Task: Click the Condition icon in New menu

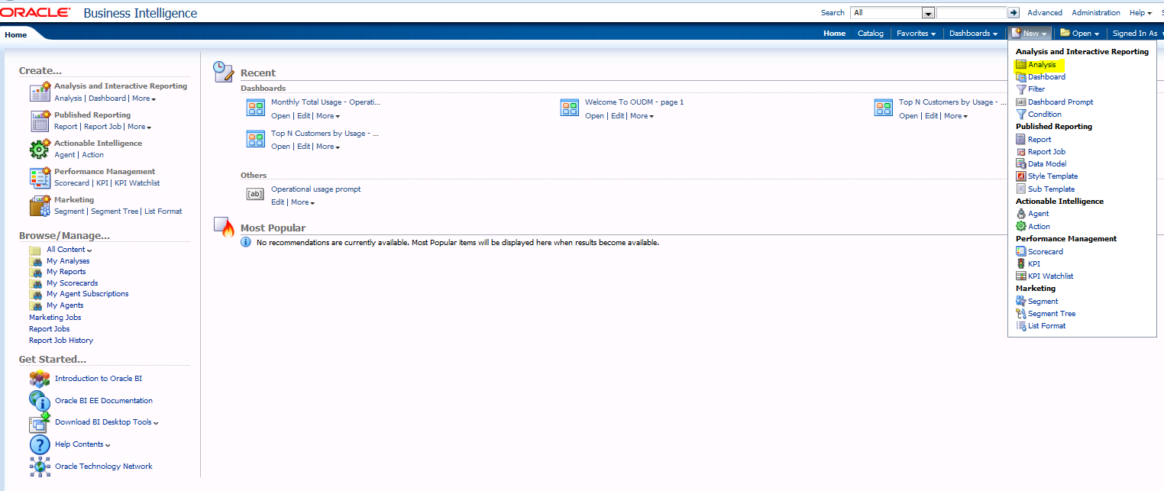Action: 1021,115
